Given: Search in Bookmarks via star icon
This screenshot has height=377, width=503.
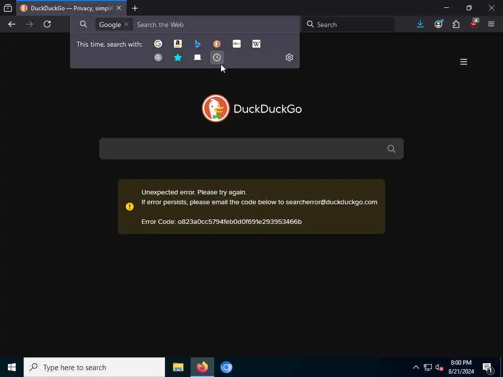Looking at the screenshot, I should pos(178,57).
